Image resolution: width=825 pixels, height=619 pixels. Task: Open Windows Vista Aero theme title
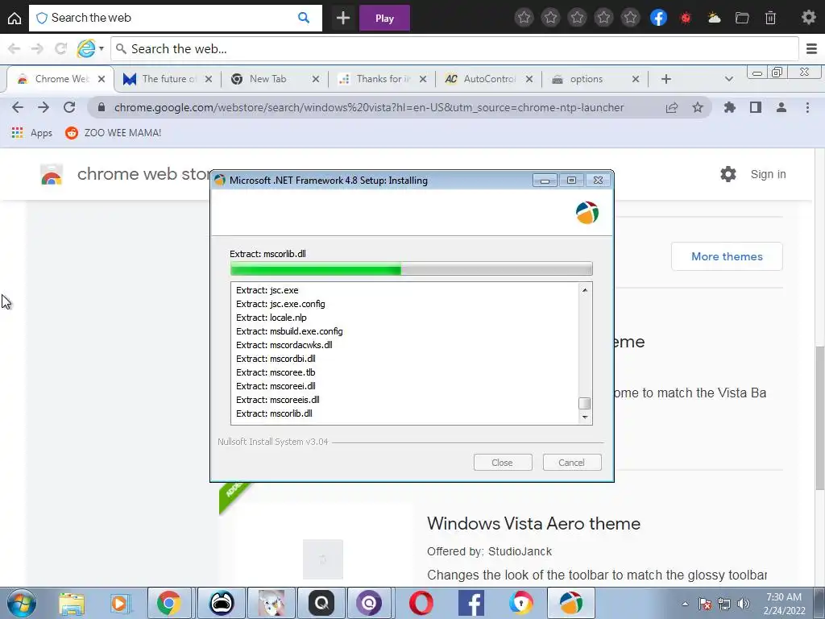pos(533,524)
